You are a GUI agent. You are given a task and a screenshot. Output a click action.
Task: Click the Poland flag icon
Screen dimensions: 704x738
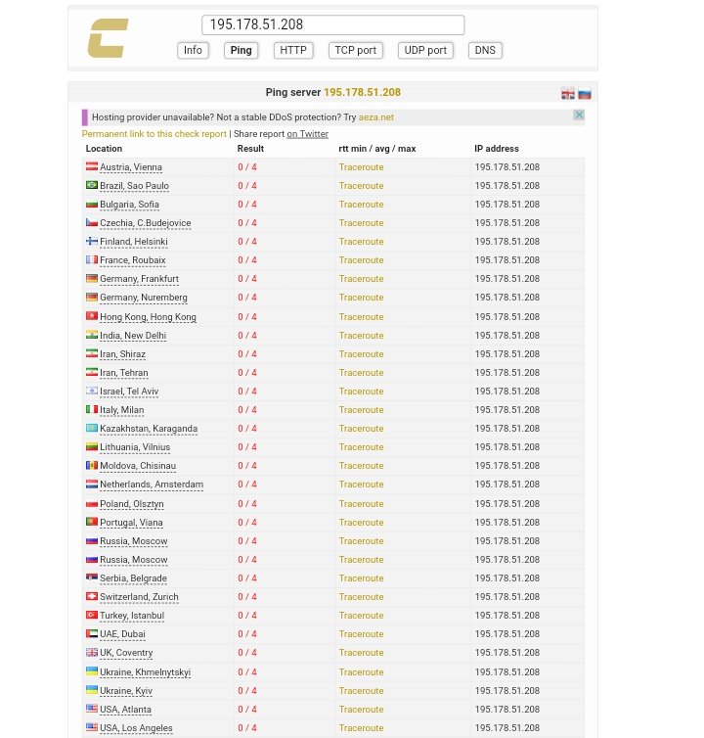pos(92,503)
